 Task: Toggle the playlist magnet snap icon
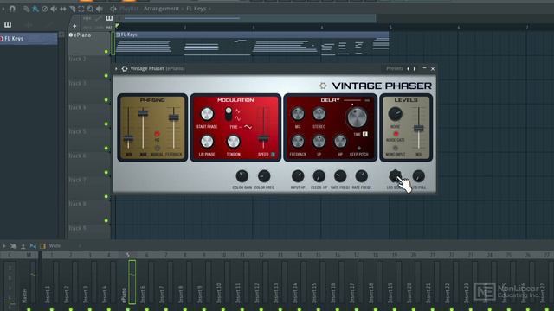[12, 9]
